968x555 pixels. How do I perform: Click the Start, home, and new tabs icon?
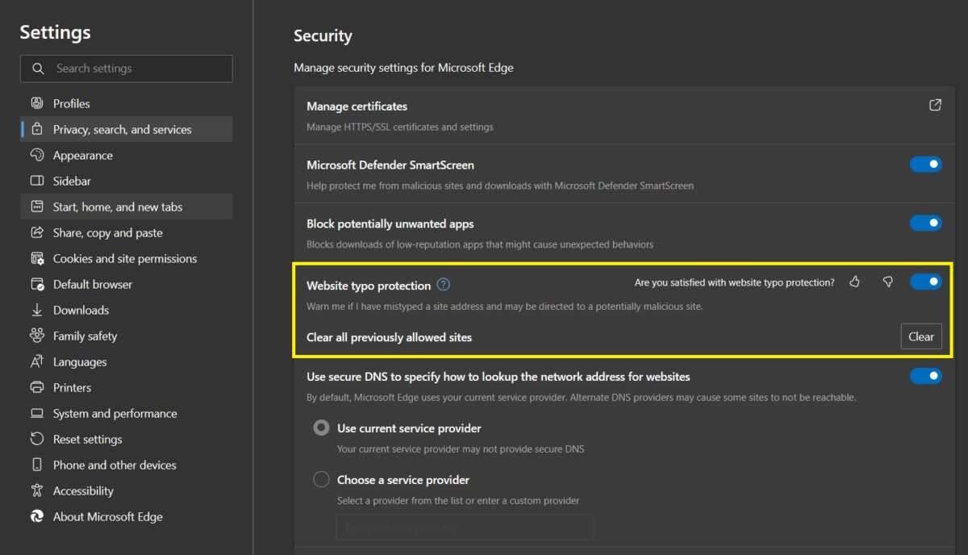click(x=37, y=207)
